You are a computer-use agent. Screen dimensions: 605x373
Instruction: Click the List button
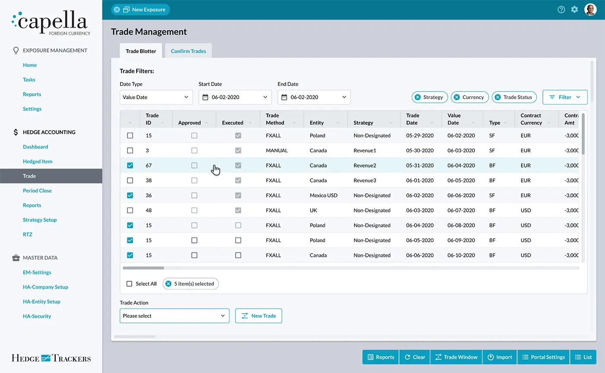click(x=583, y=357)
